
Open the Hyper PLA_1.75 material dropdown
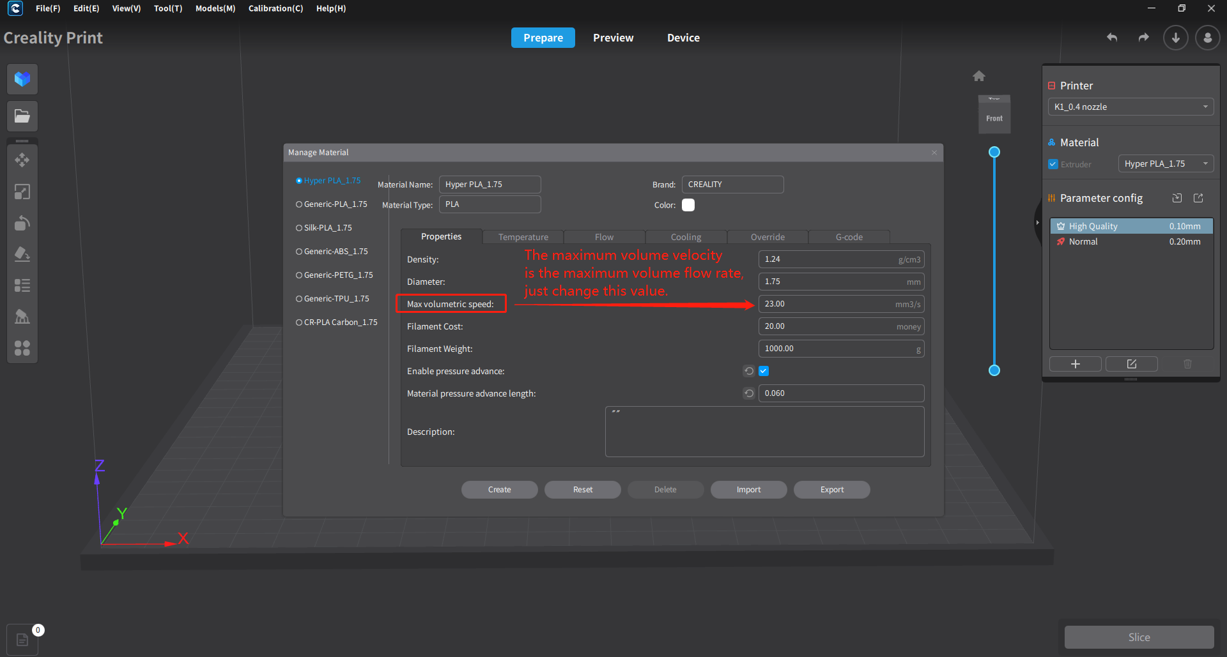pos(1166,163)
